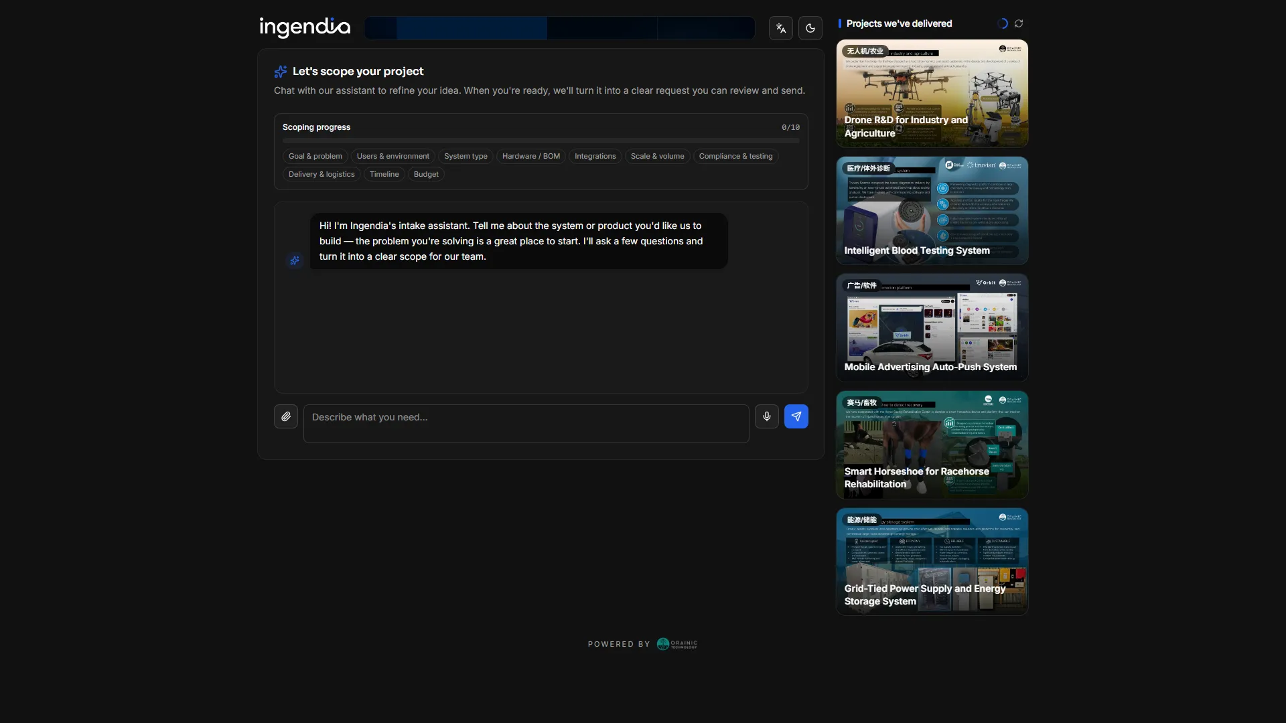The height and width of the screenshot is (723, 1286).
Task: Select the Budget chip
Action: click(426, 174)
